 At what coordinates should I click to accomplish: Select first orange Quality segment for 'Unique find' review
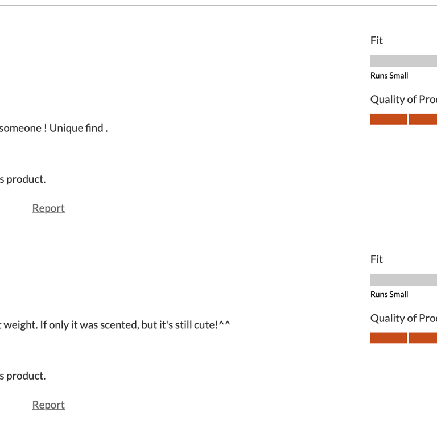tap(389, 119)
